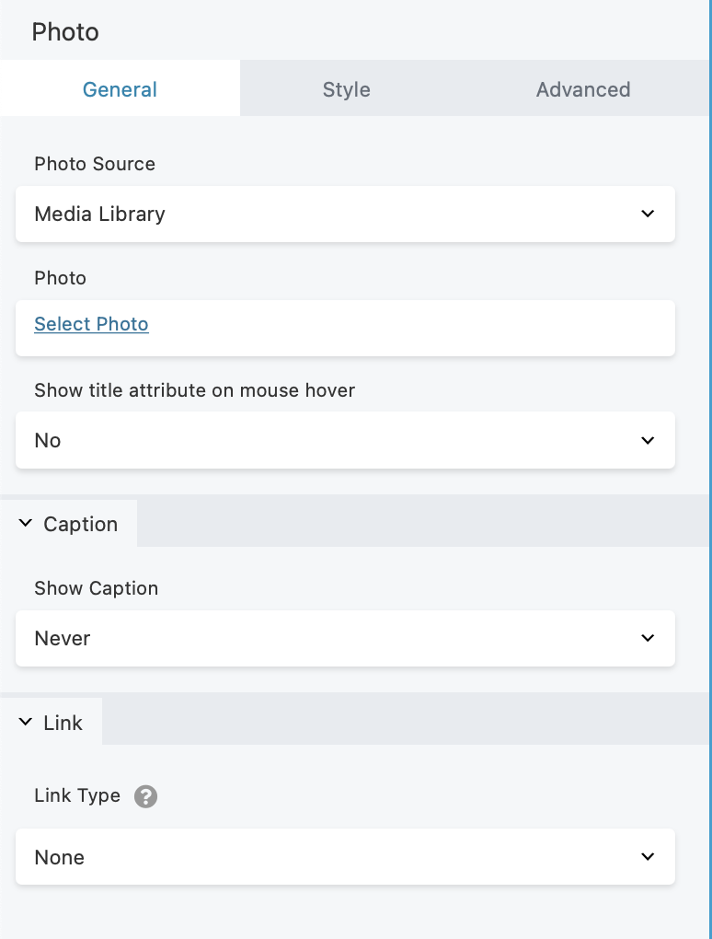Open the Show Caption dropdown set to Never
The width and height of the screenshot is (712, 939).
coord(345,638)
